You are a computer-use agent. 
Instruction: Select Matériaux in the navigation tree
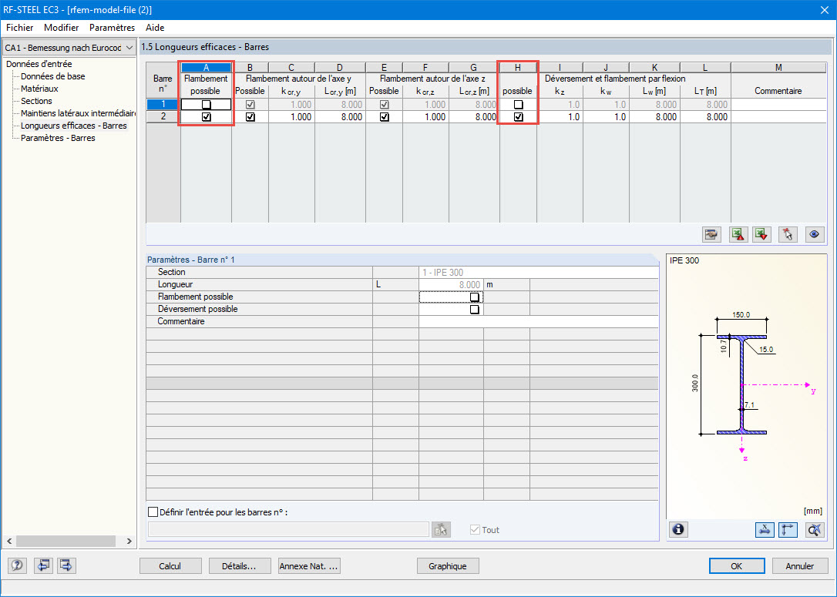tap(39, 89)
